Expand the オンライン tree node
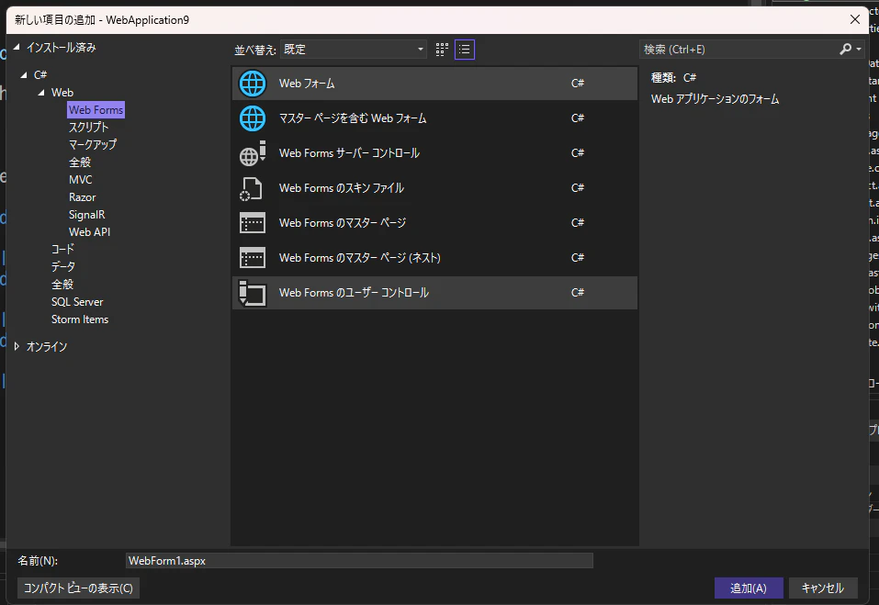Image resolution: width=879 pixels, height=605 pixels. (17, 347)
